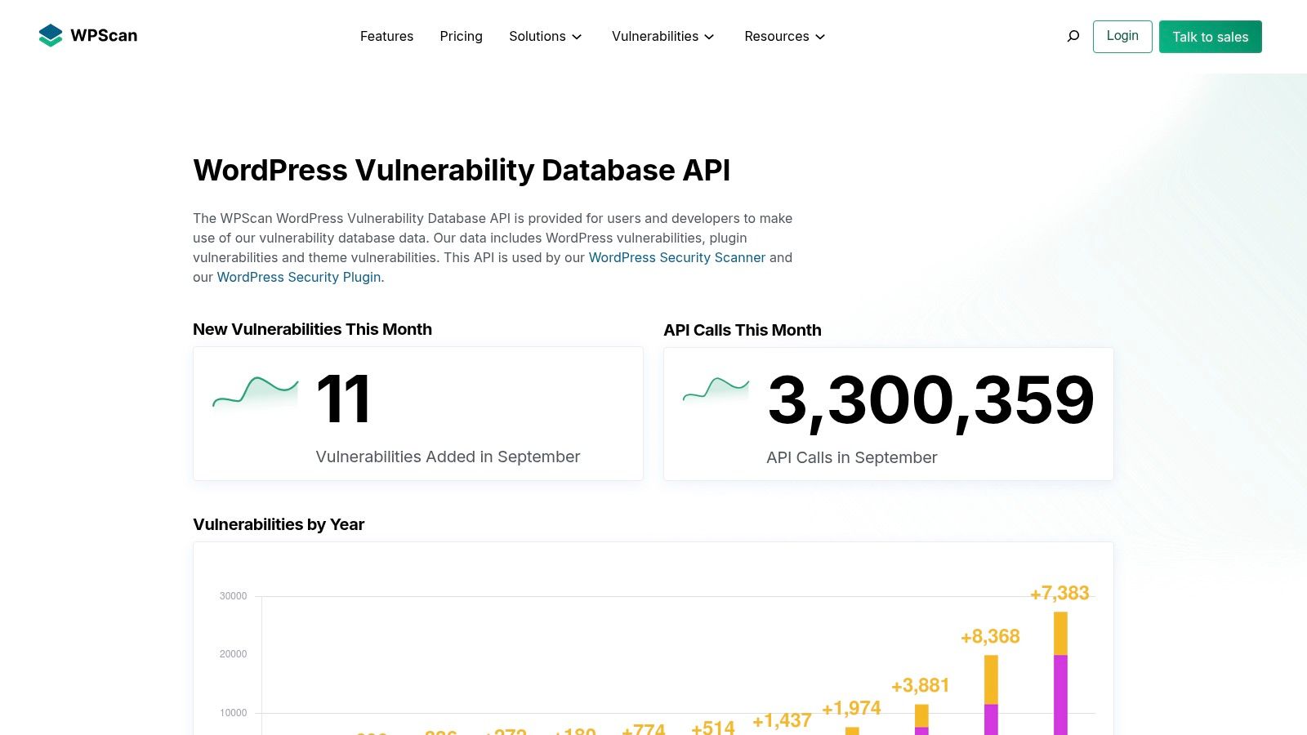1307x735 pixels.
Task: Click the API Calls This Month heading
Action: (x=743, y=330)
